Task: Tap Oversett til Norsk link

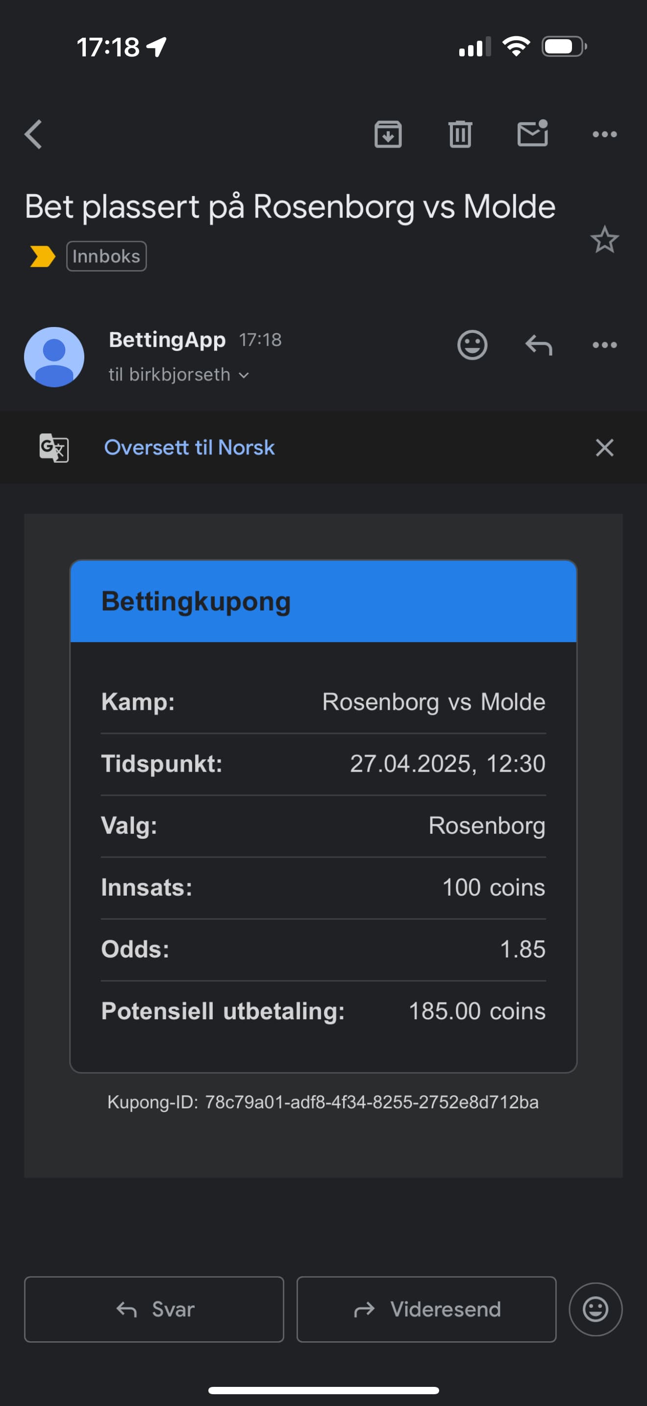Action: coord(189,448)
